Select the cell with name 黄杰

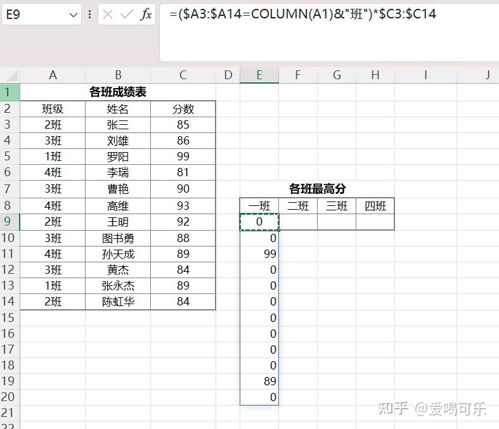pyautogui.click(x=118, y=270)
